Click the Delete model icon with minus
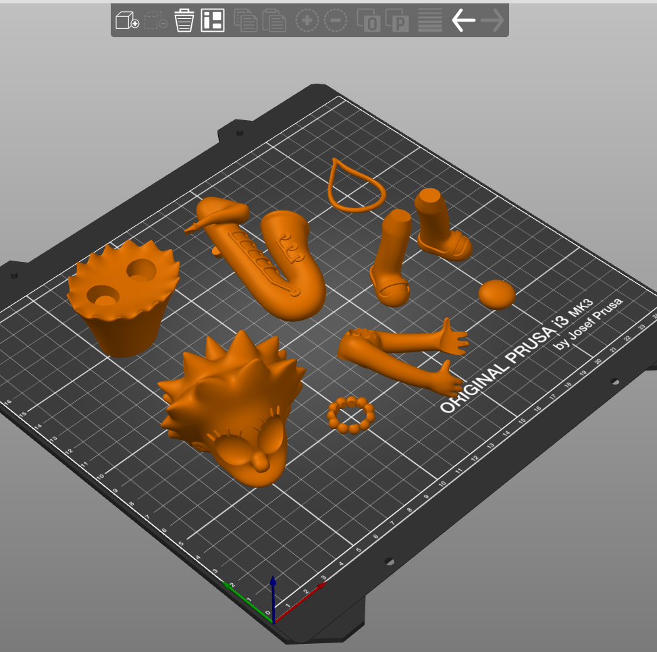Screen dimensions: 657x652 (155, 20)
